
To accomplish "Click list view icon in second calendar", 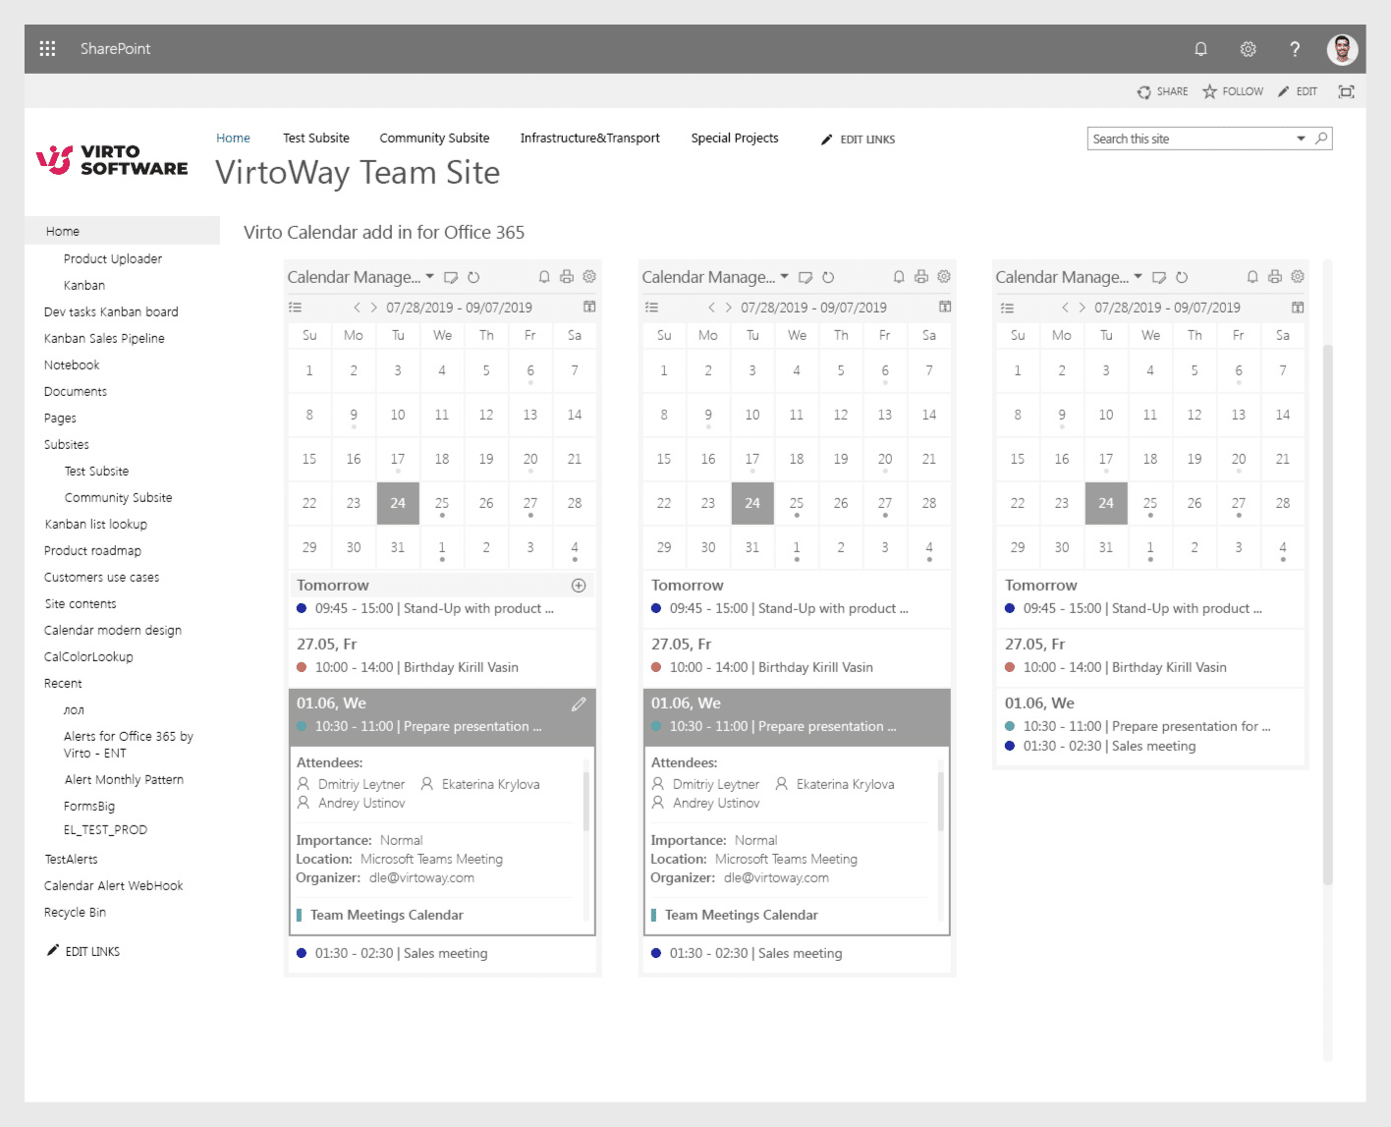I will [651, 308].
